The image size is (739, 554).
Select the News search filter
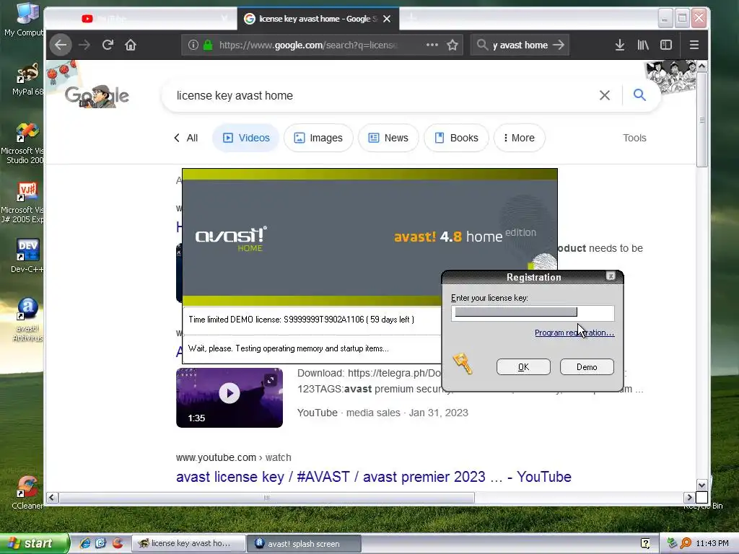tap(388, 138)
